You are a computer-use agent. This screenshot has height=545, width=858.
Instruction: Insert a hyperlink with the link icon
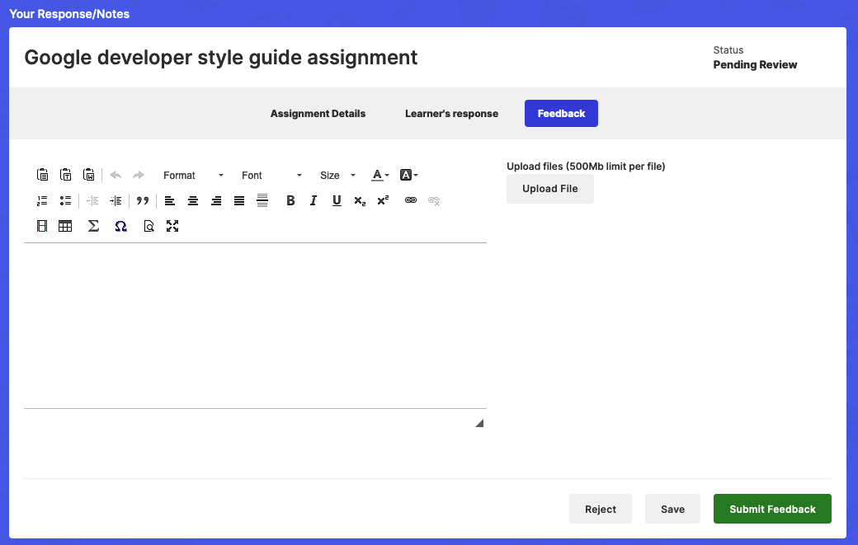[x=410, y=200]
